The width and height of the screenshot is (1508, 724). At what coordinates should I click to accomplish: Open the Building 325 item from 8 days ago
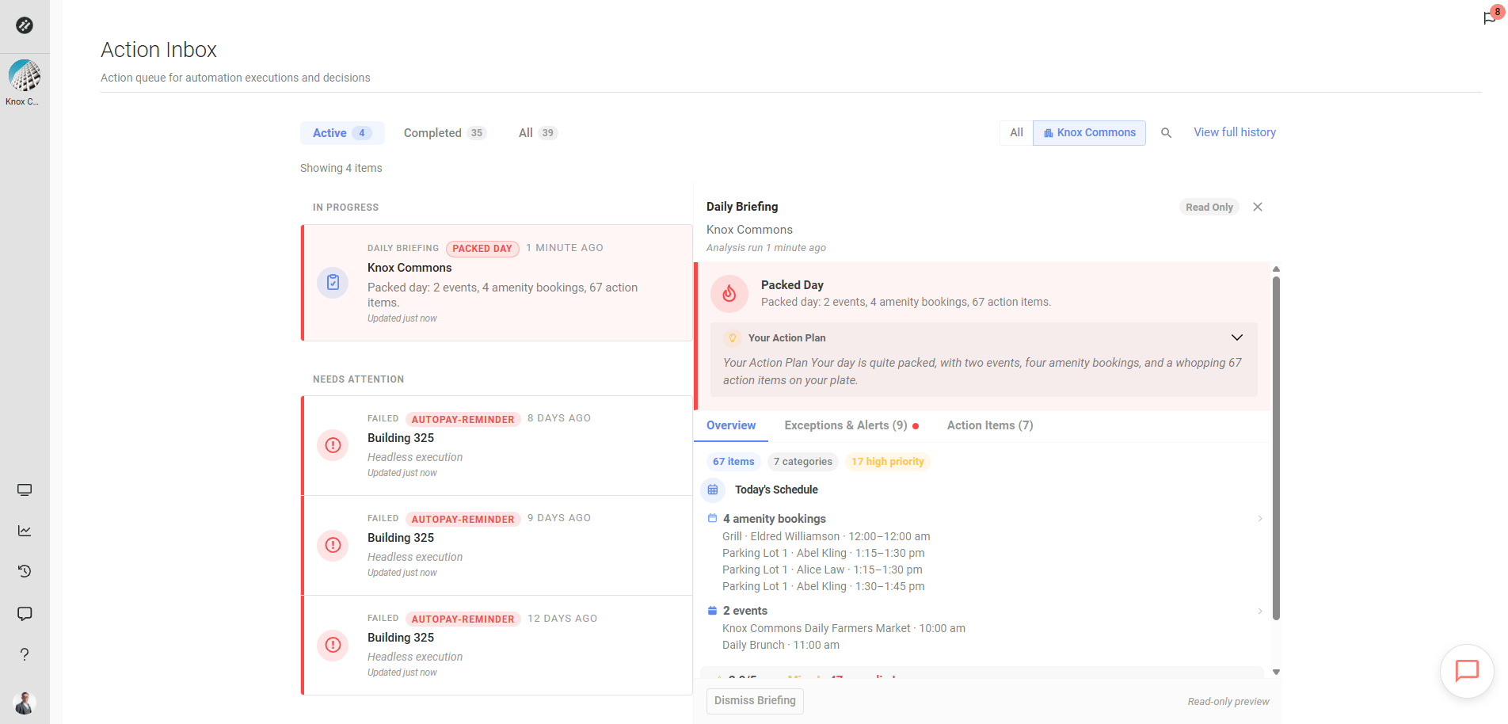(497, 445)
